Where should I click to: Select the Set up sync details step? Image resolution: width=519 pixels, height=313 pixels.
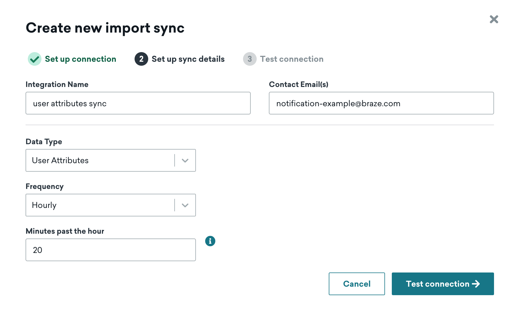[x=188, y=59]
